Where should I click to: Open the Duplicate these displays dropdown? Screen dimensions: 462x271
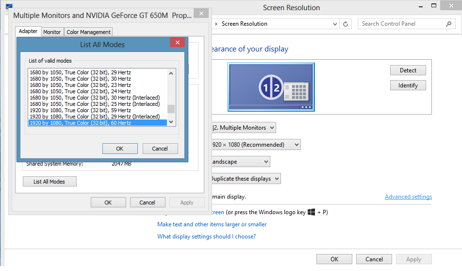pyautogui.click(x=246, y=179)
